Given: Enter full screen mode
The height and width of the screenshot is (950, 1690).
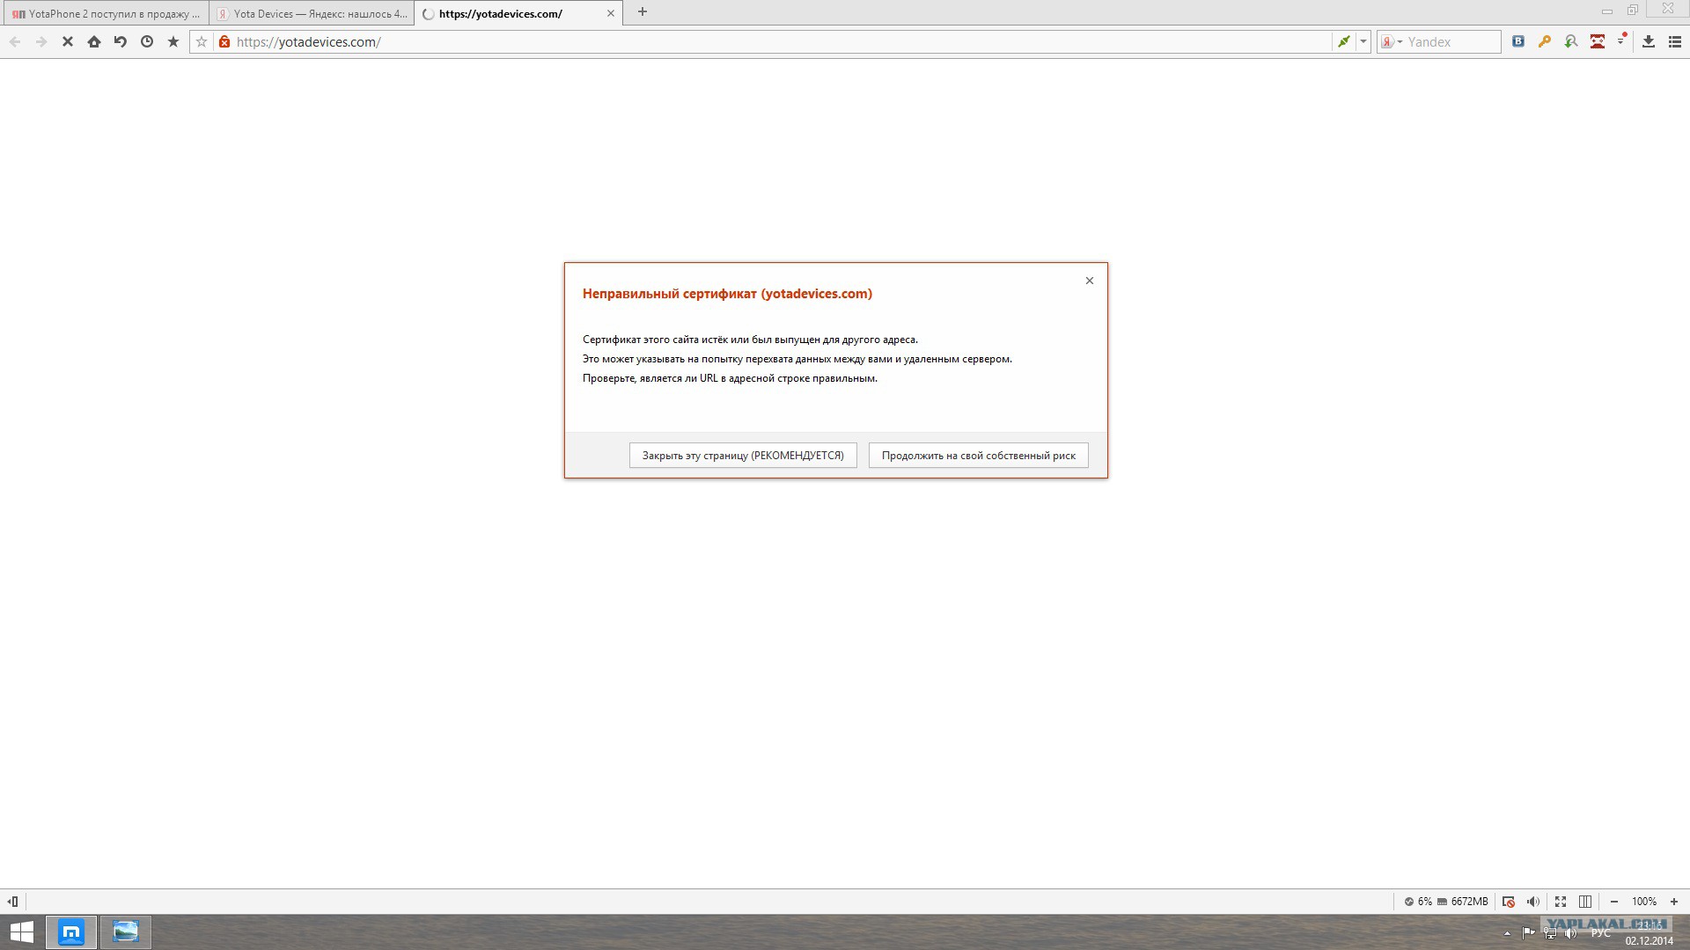Looking at the screenshot, I should [1561, 902].
